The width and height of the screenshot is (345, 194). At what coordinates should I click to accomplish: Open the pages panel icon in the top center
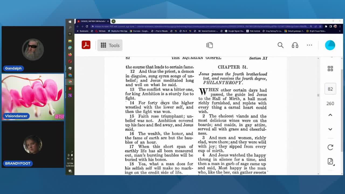tap(209, 45)
